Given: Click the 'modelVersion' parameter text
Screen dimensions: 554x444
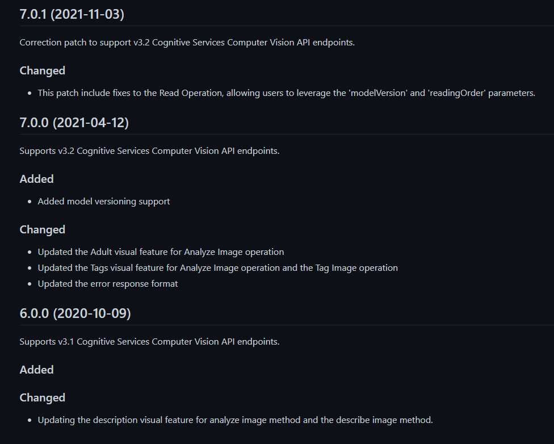Looking at the screenshot, I should (378, 93).
